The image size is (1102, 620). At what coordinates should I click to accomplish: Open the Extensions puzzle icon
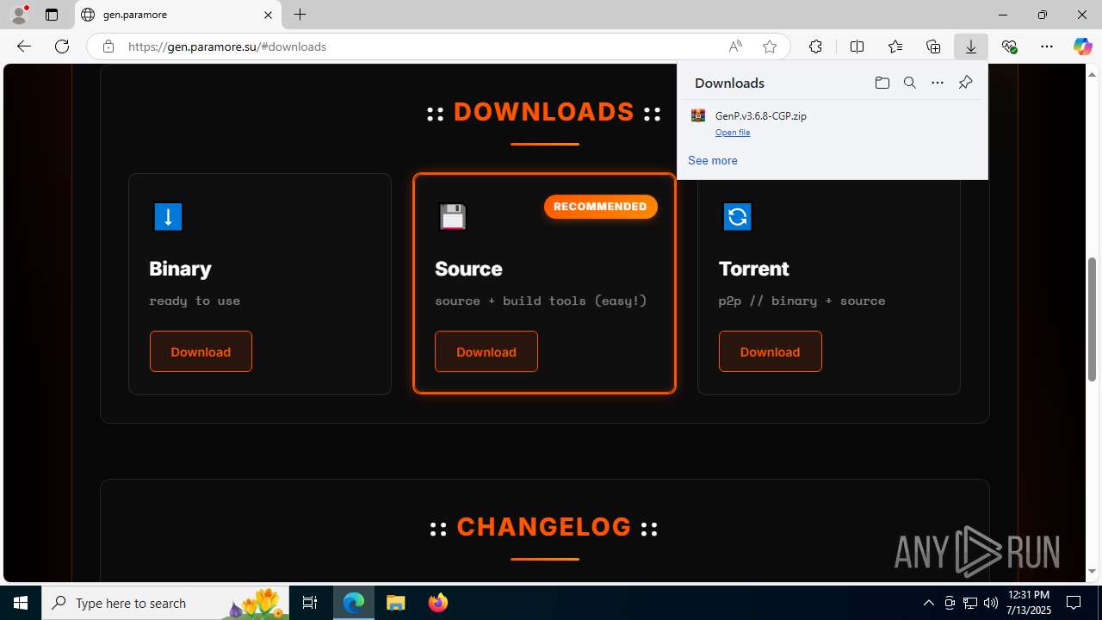(x=815, y=46)
